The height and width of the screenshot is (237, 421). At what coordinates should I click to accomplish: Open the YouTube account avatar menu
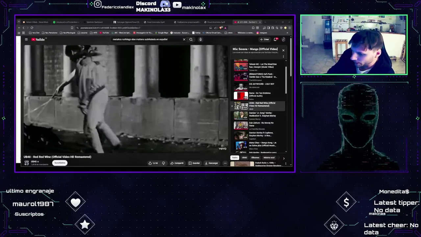click(284, 39)
